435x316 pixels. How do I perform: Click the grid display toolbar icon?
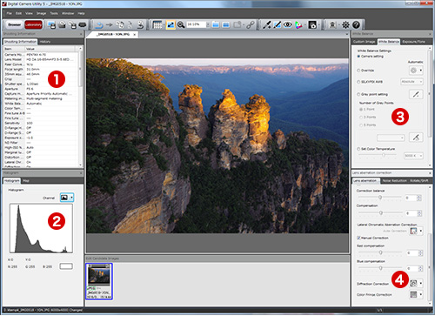click(x=157, y=25)
